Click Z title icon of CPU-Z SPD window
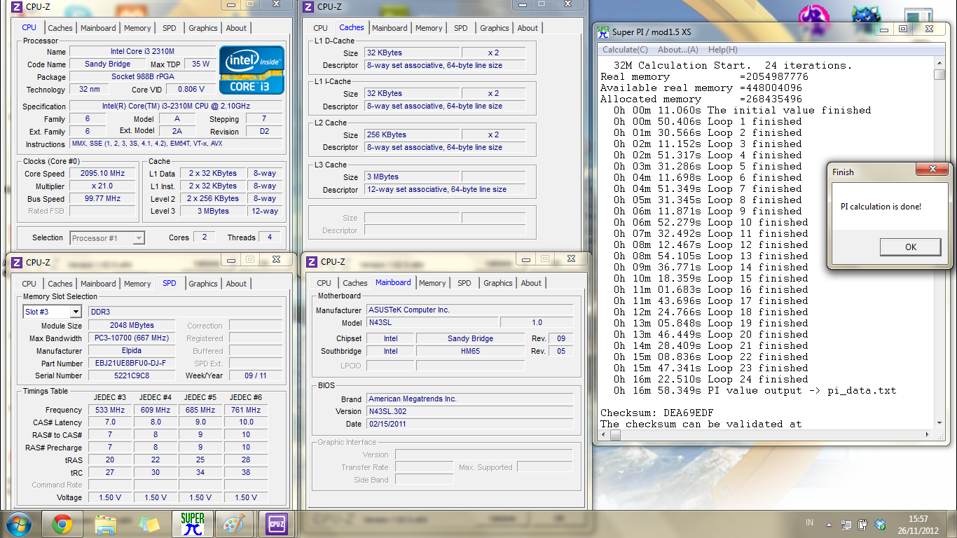 pyautogui.click(x=16, y=263)
